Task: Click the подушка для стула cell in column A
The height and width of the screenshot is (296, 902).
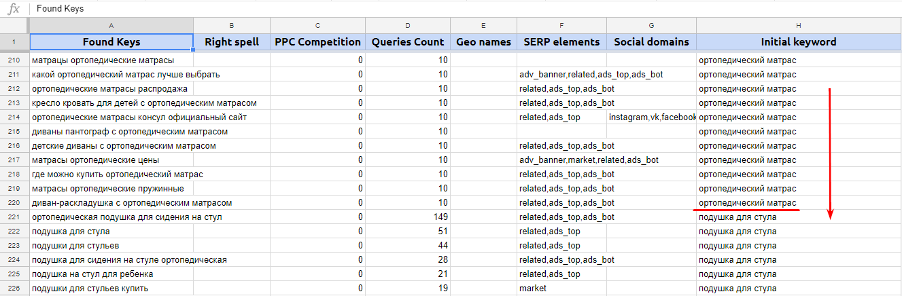Action: (x=111, y=232)
